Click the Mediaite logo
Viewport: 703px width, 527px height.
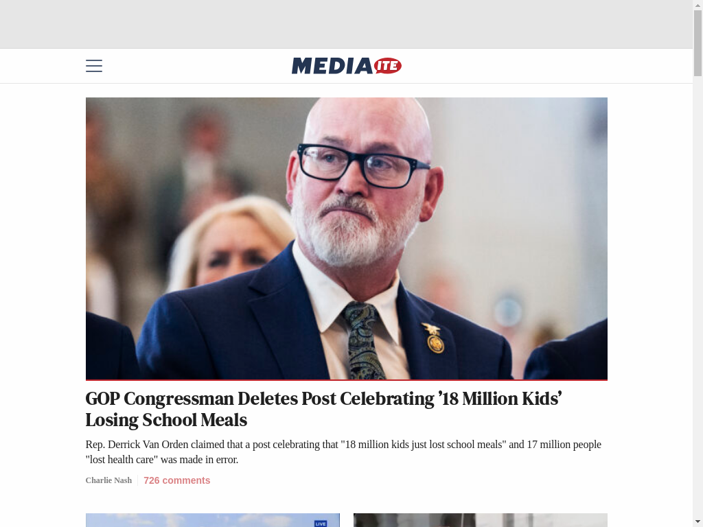[346, 65]
